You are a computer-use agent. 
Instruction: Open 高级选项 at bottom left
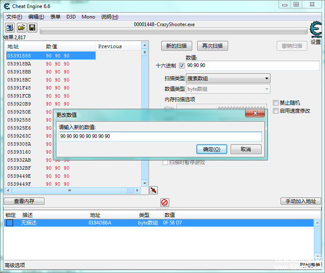[x=15, y=265]
